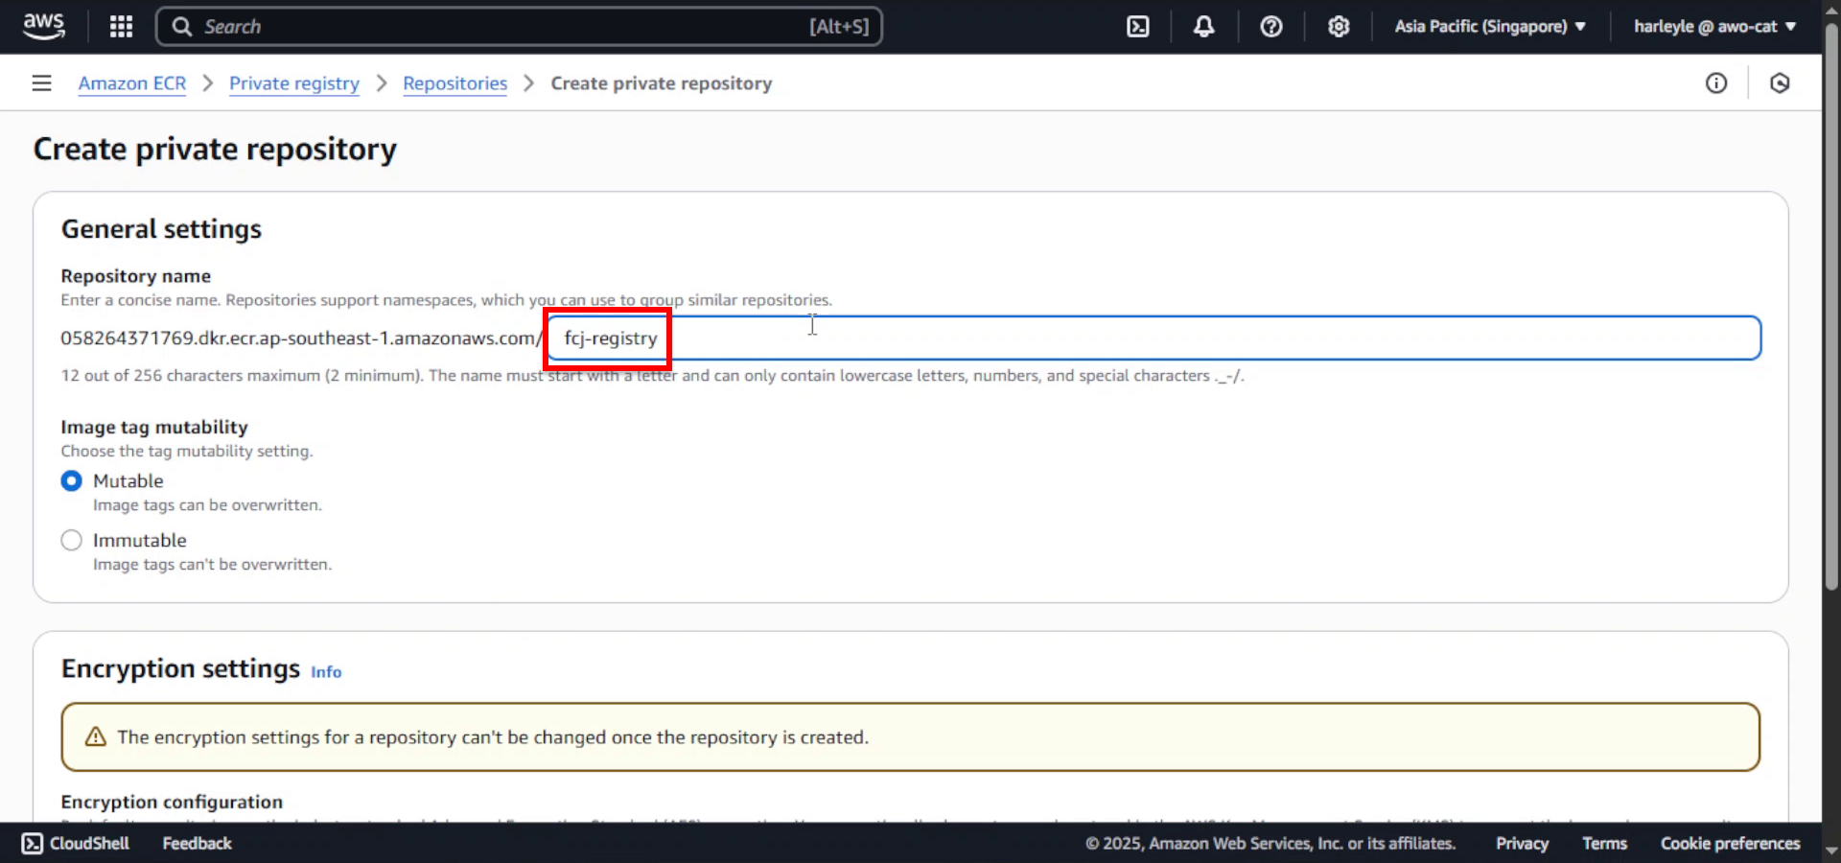Screen dimensions: 1841x863
Task: Select the Mutable radio option
Action: pos(71,480)
